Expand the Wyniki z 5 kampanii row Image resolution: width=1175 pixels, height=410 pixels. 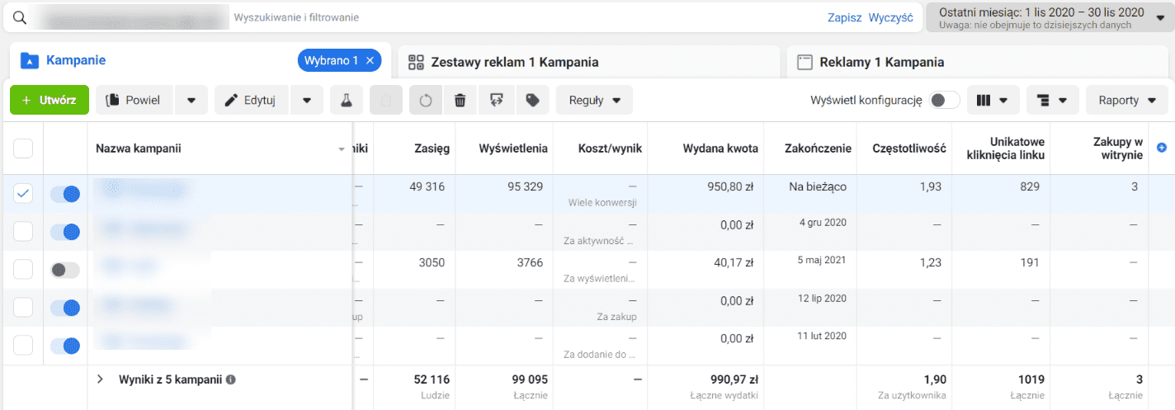click(x=101, y=379)
